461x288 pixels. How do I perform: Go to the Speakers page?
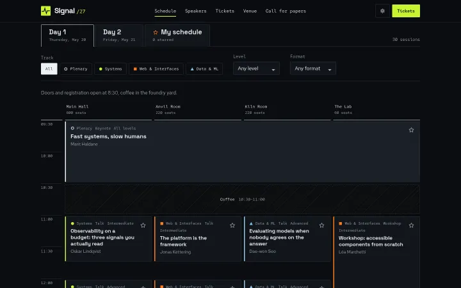(x=195, y=11)
